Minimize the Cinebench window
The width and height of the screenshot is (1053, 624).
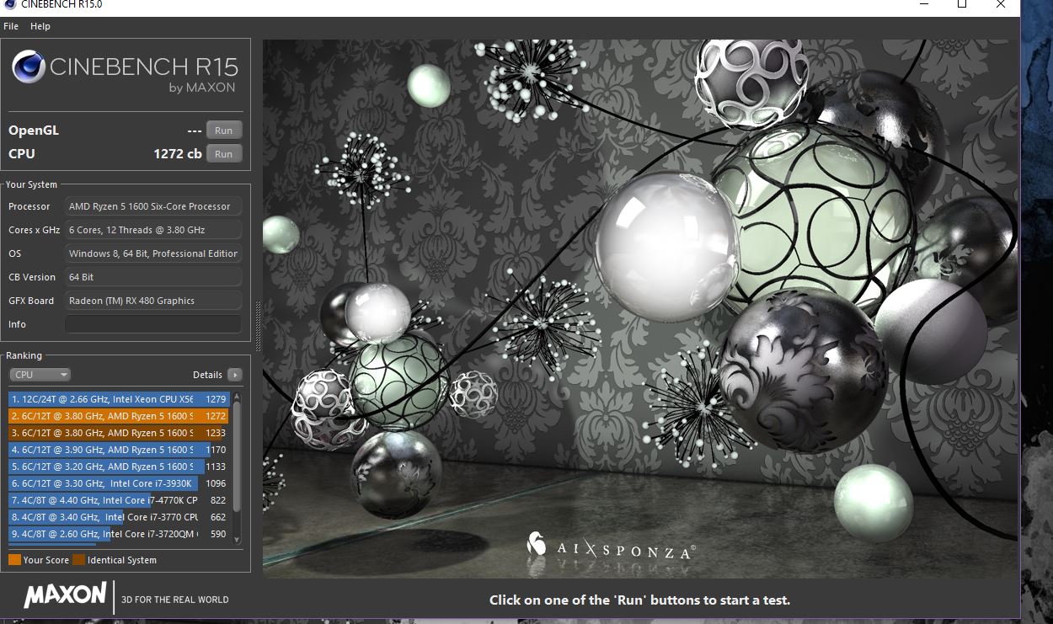(923, 4)
